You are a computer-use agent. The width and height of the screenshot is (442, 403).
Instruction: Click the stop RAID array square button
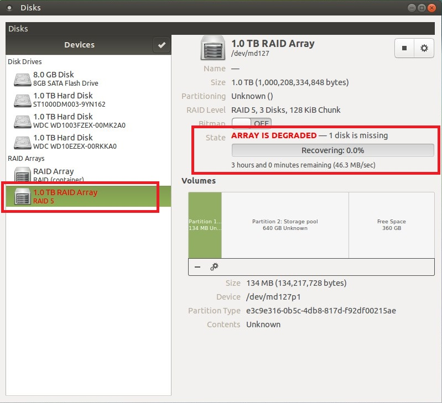(x=404, y=48)
